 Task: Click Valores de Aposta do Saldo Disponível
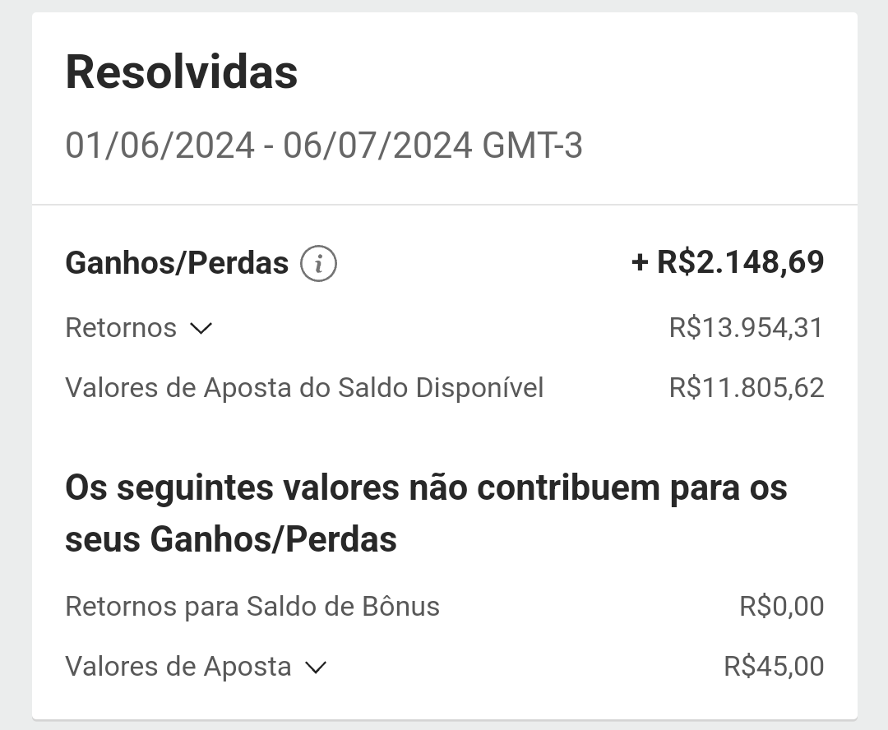pyautogui.click(x=305, y=389)
